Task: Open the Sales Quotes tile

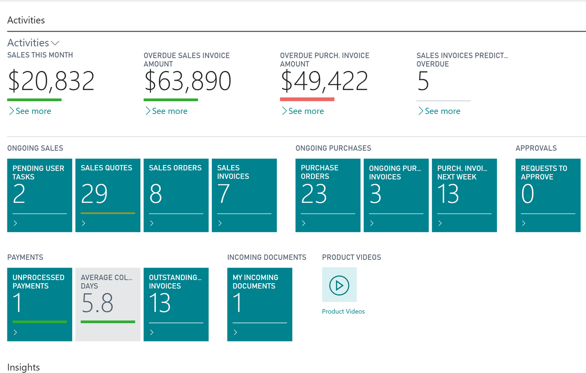Action: pyautogui.click(x=108, y=195)
